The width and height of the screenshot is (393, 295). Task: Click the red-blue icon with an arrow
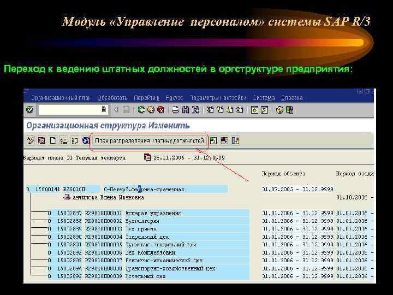(x=224, y=140)
